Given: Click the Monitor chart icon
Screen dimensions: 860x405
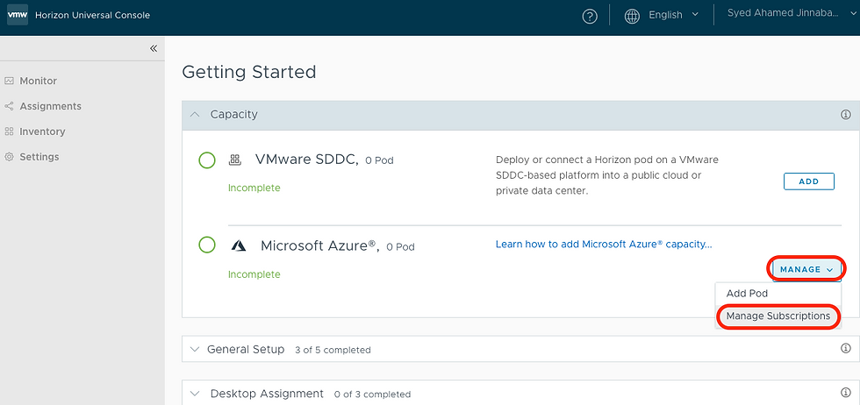Looking at the screenshot, I should [9, 82].
